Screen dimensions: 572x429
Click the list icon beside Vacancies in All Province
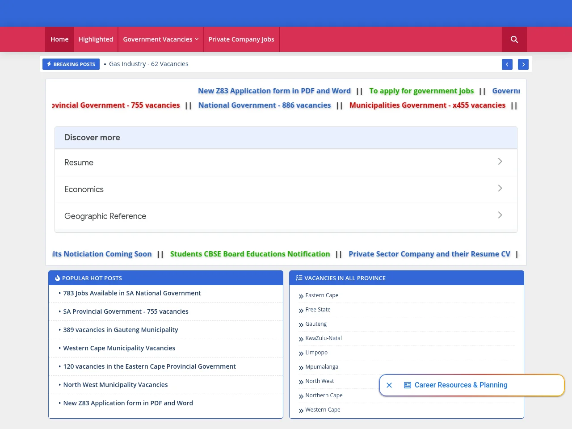coord(299,278)
